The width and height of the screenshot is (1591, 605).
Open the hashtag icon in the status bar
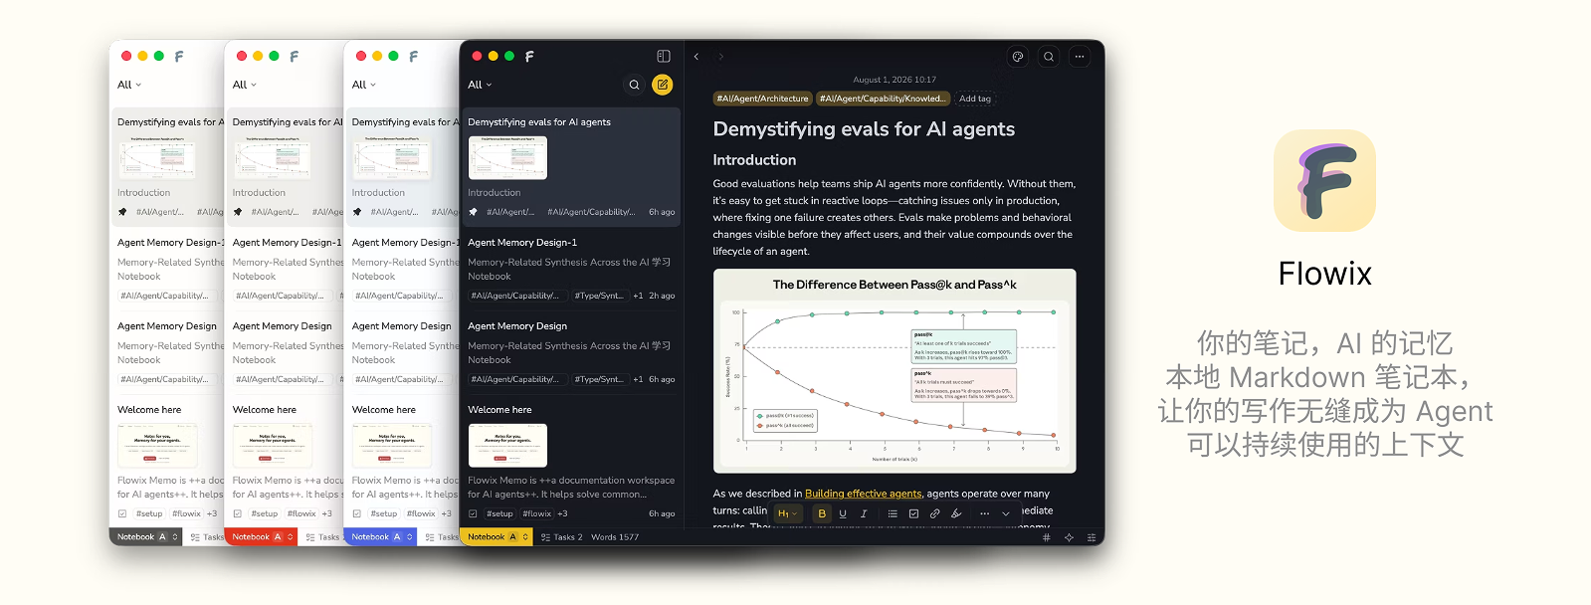[x=1047, y=537]
